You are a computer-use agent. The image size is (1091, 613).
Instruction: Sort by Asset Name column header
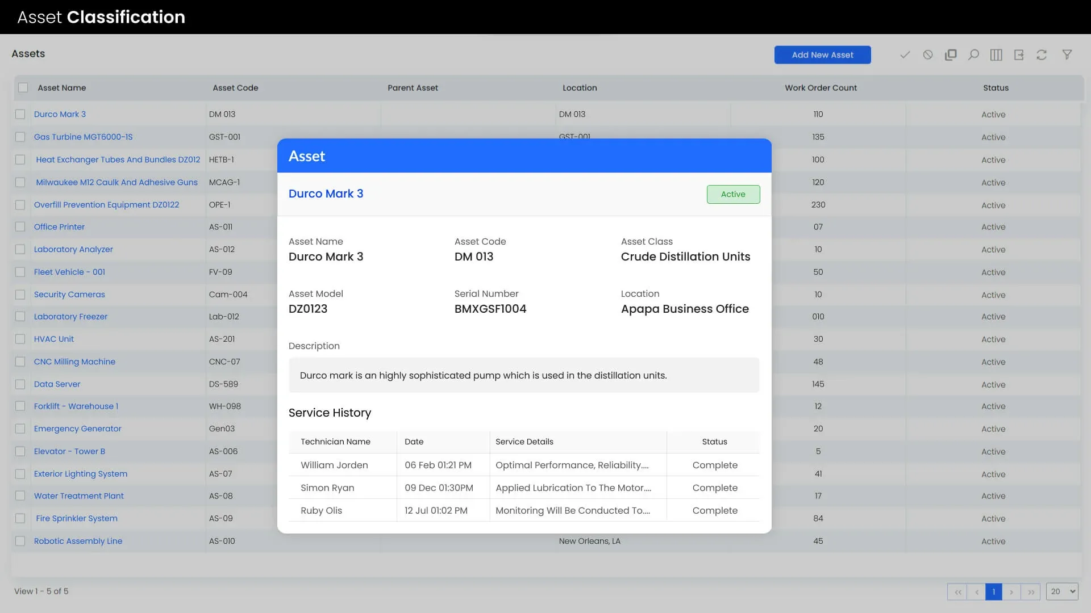62,87
